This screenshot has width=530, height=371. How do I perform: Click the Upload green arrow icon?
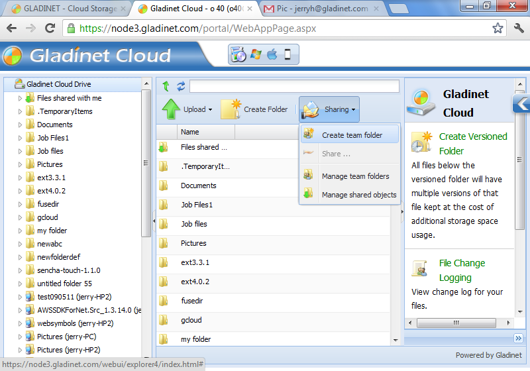[x=171, y=109]
